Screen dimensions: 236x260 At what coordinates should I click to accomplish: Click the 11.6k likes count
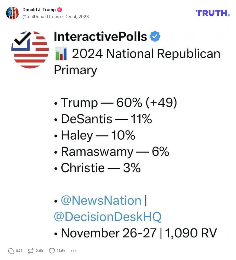coord(61,251)
